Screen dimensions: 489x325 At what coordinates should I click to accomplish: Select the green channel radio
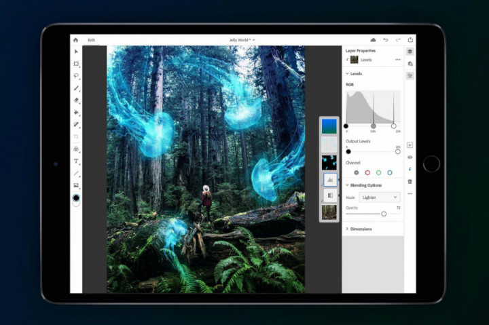[378, 172]
